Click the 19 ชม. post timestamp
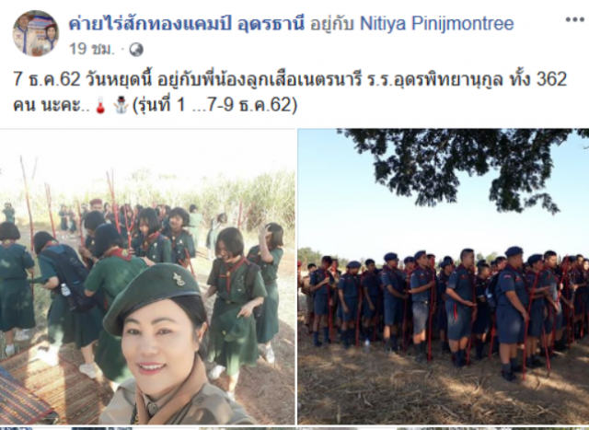Viewport: 589px width, 430px height. (91, 49)
